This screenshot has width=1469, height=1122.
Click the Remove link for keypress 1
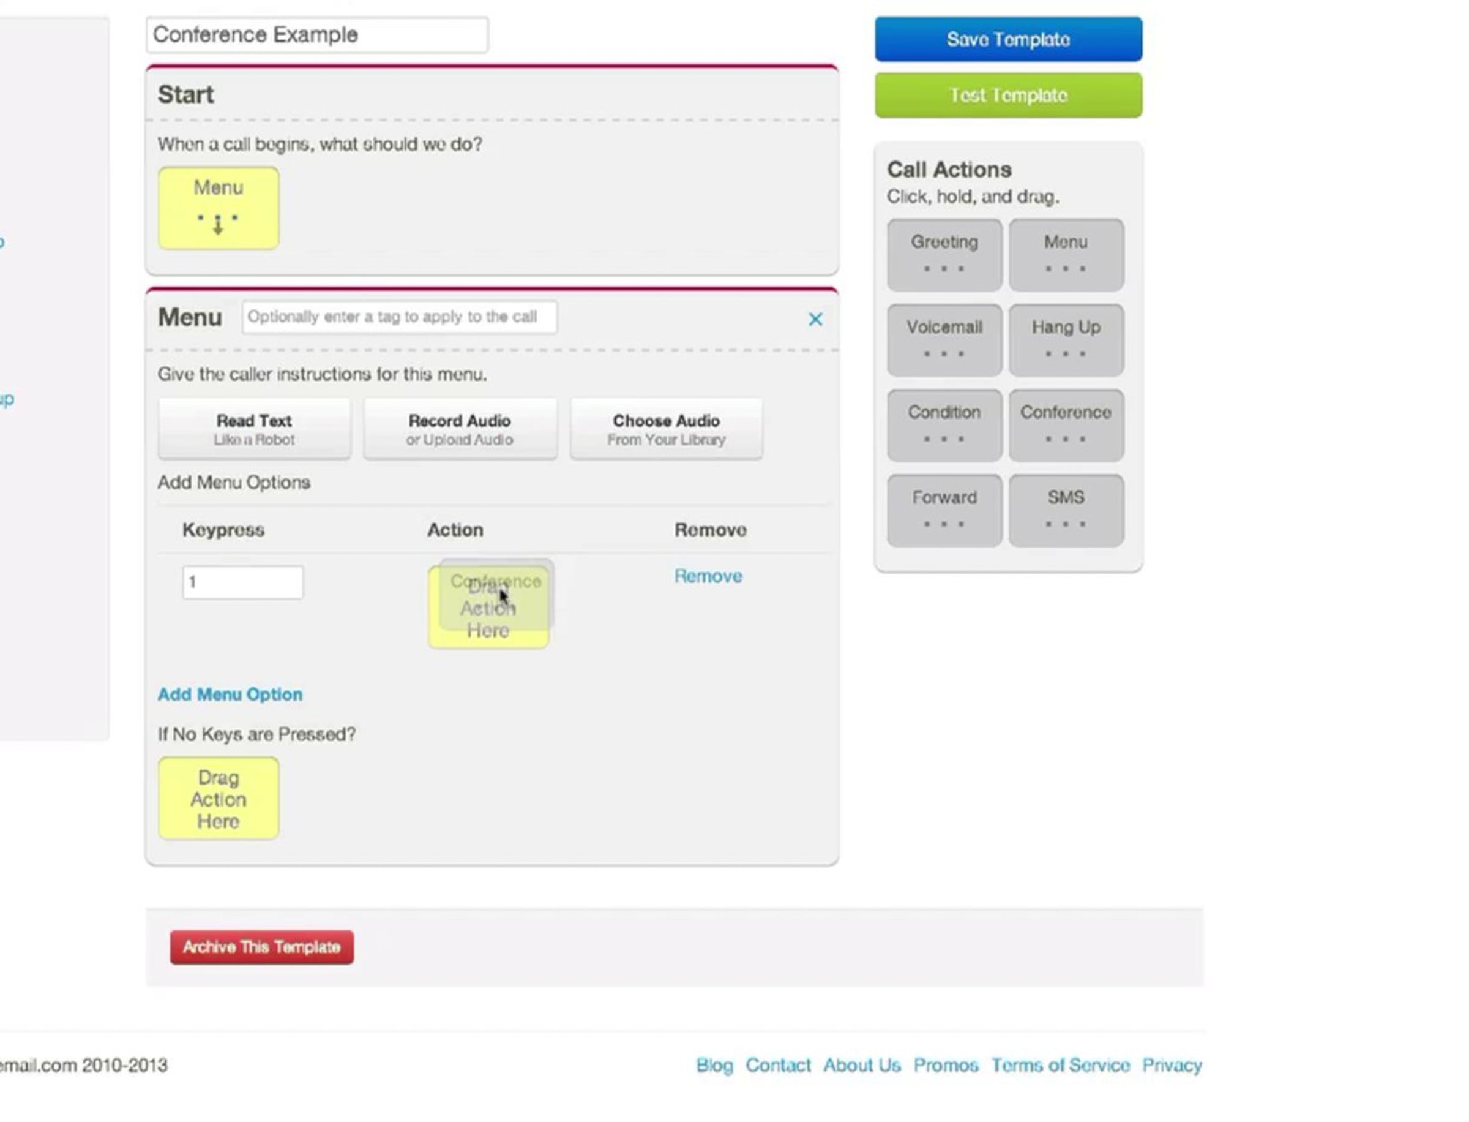pyautogui.click(x=708, y=576)
